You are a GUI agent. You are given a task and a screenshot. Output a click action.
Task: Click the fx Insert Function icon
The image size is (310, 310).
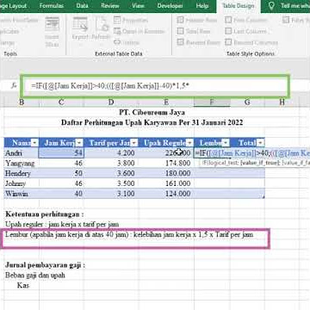(x=14, y=86)
